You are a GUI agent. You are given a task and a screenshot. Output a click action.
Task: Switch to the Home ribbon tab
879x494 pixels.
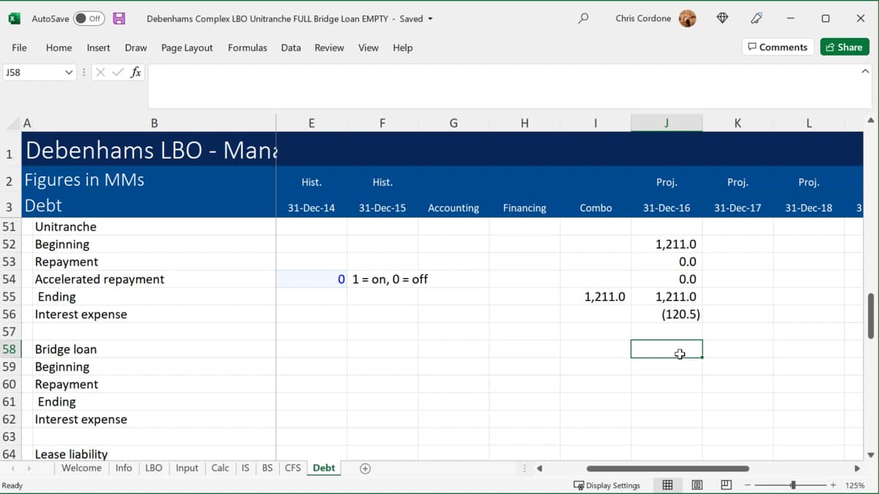(x=59, y=48)
